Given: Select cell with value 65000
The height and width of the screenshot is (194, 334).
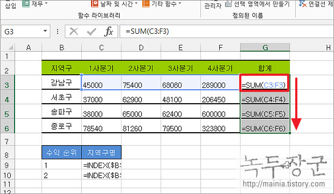Looking at the screenshot, I should [141, 111].
